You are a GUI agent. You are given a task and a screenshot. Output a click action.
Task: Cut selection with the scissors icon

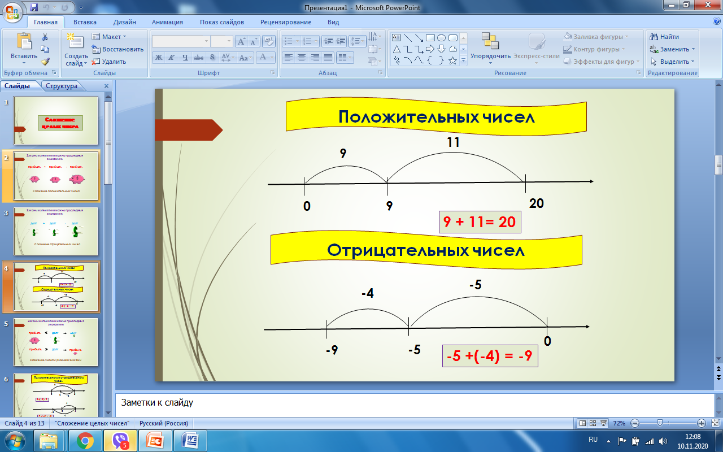coord(45,37)
